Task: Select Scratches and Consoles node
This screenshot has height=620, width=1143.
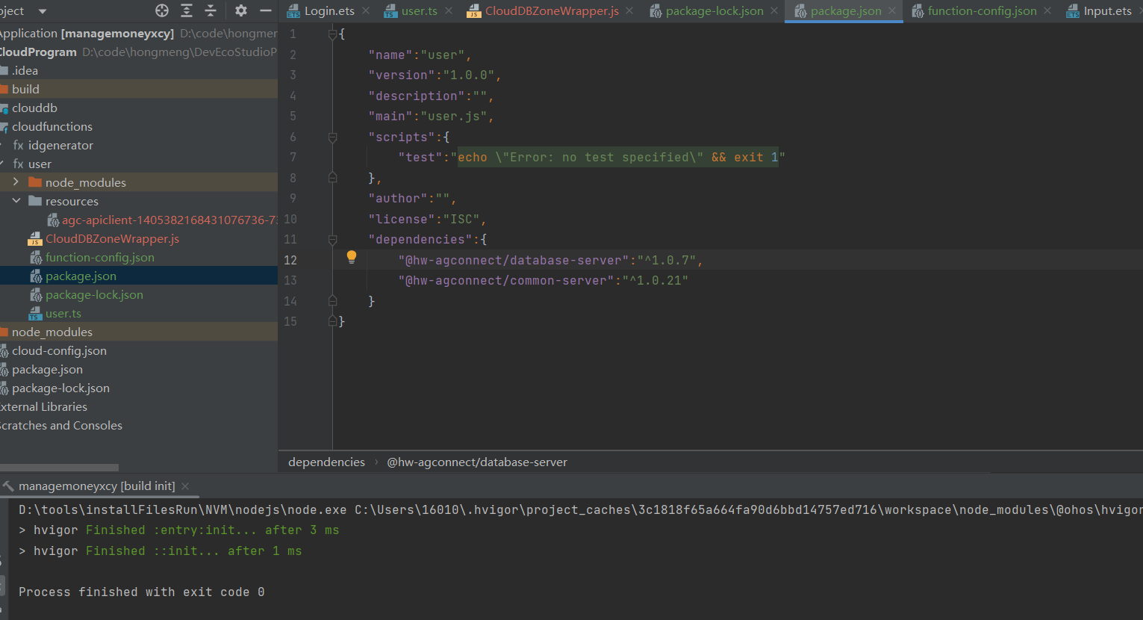Action: click(x=61, y=425)
